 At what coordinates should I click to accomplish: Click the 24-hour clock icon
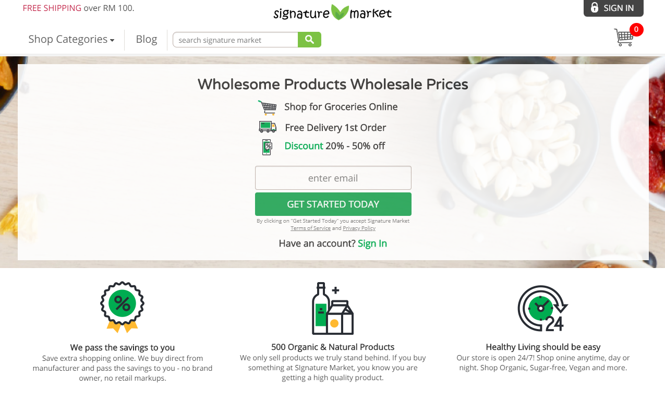542,308
